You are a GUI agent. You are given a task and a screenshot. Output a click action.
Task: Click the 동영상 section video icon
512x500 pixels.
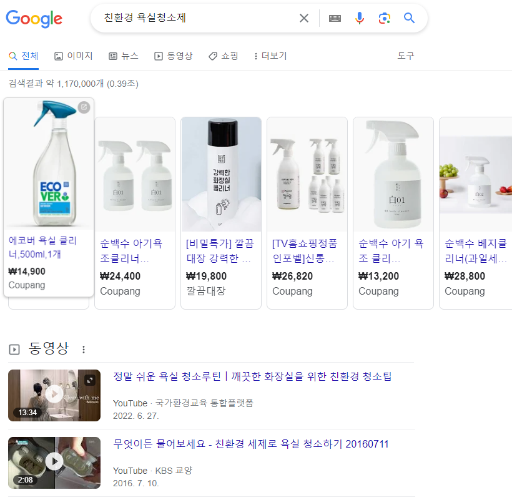pyautogui.click(x=14, y=350)
